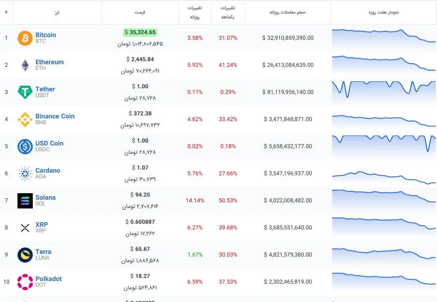Click the Terra LUNA logo icon

point(25,255)
